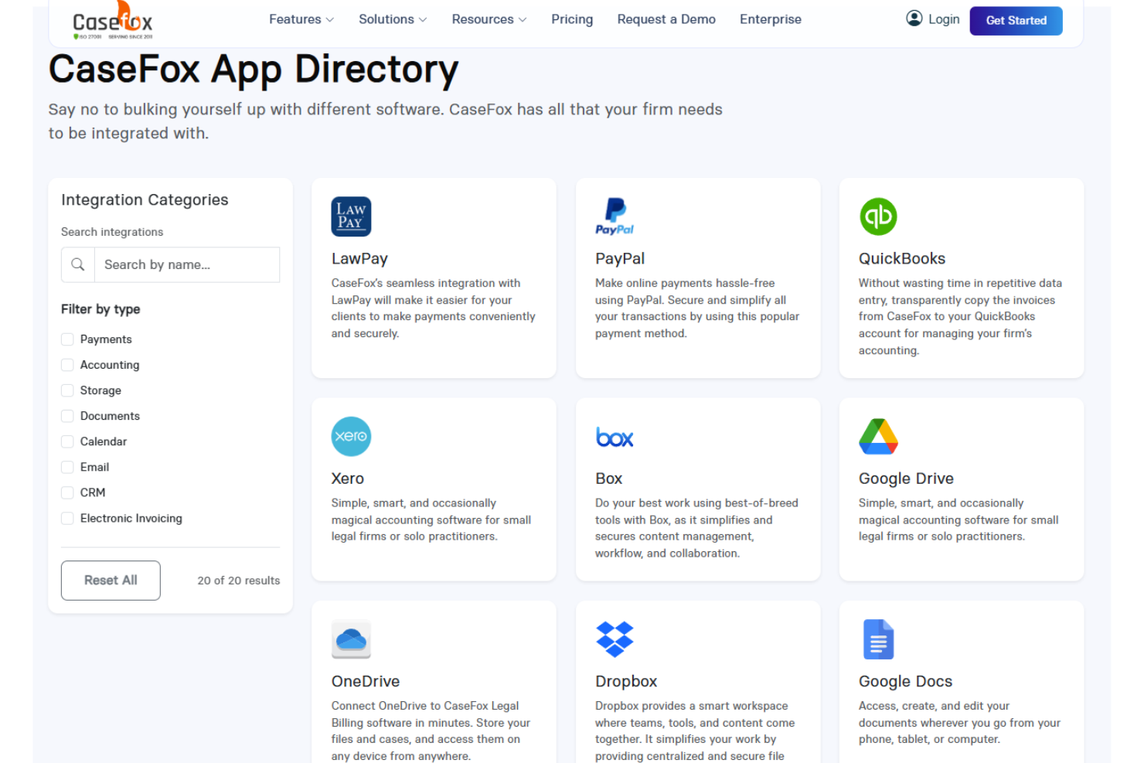This screenshot has width=1144, height=763.
Task: Click the Google Docs logo icon
Action: tap(878, 639)
